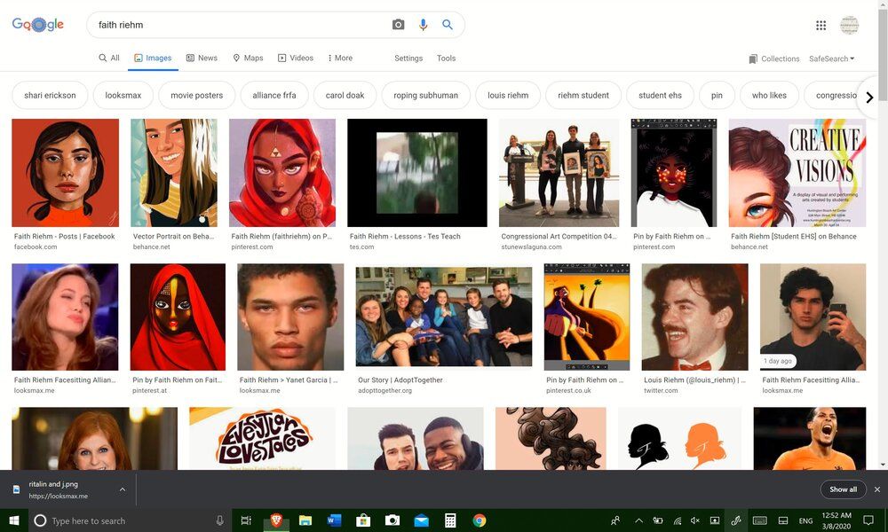Open the People icon in the taskbar
This screenshot has height=532, width=888.
pyautogui.click(x=615, y=520)
